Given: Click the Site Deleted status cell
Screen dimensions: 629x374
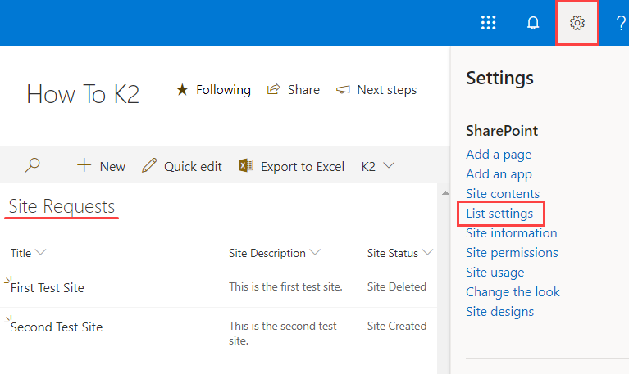Looking at the screenshot, I should [x=396, y=286].
